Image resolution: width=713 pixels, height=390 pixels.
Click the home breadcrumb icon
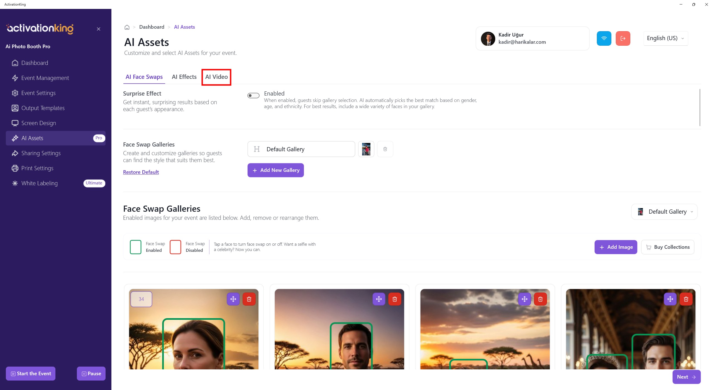pos(127,27)
